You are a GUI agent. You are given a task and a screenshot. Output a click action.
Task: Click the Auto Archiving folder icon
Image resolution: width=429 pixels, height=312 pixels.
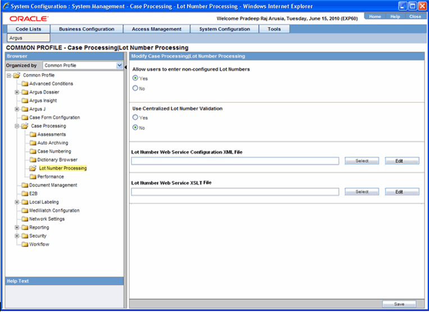click(33, 143)
